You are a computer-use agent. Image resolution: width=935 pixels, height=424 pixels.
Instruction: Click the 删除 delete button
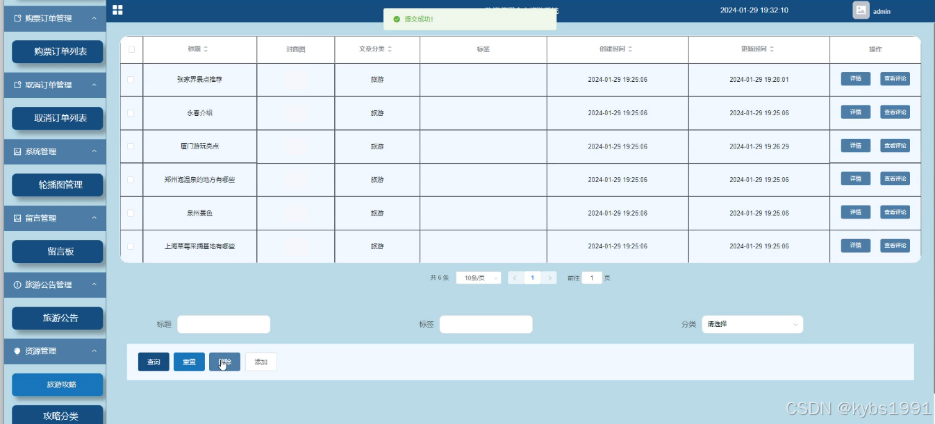224,362
